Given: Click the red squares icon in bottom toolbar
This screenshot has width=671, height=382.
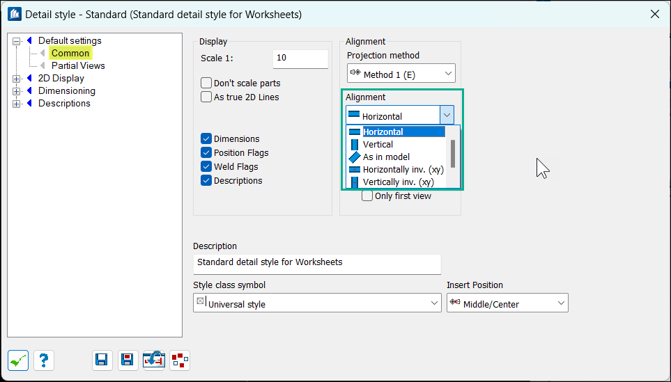Looking at the screenshot, I should 180,360.
